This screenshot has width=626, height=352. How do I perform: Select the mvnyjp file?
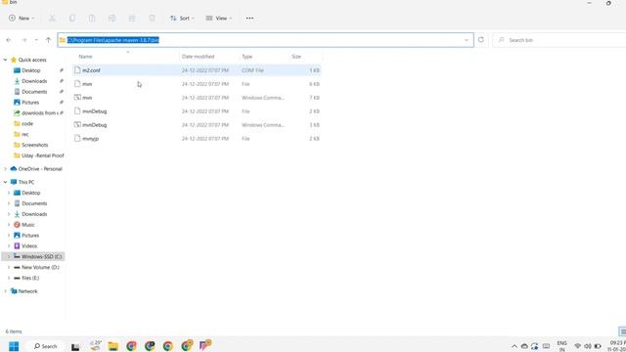tap(197, 139)
